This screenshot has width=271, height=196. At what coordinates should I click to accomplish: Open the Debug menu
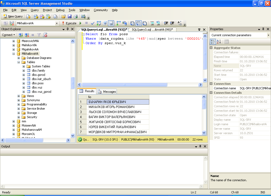coord(60,10)
